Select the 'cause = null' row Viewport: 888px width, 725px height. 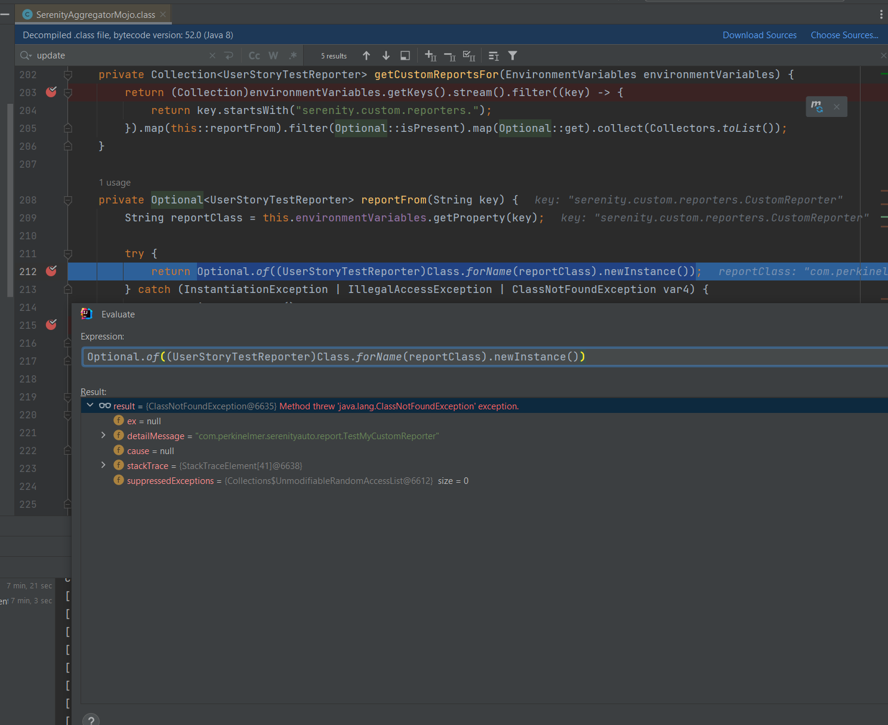pos(484,451)
